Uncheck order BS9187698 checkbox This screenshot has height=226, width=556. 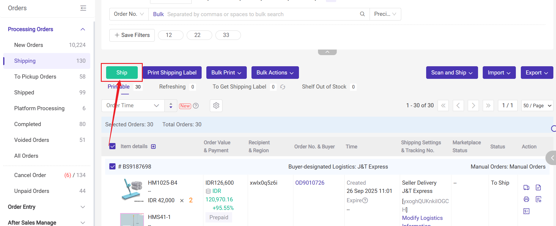pos(113,166)
